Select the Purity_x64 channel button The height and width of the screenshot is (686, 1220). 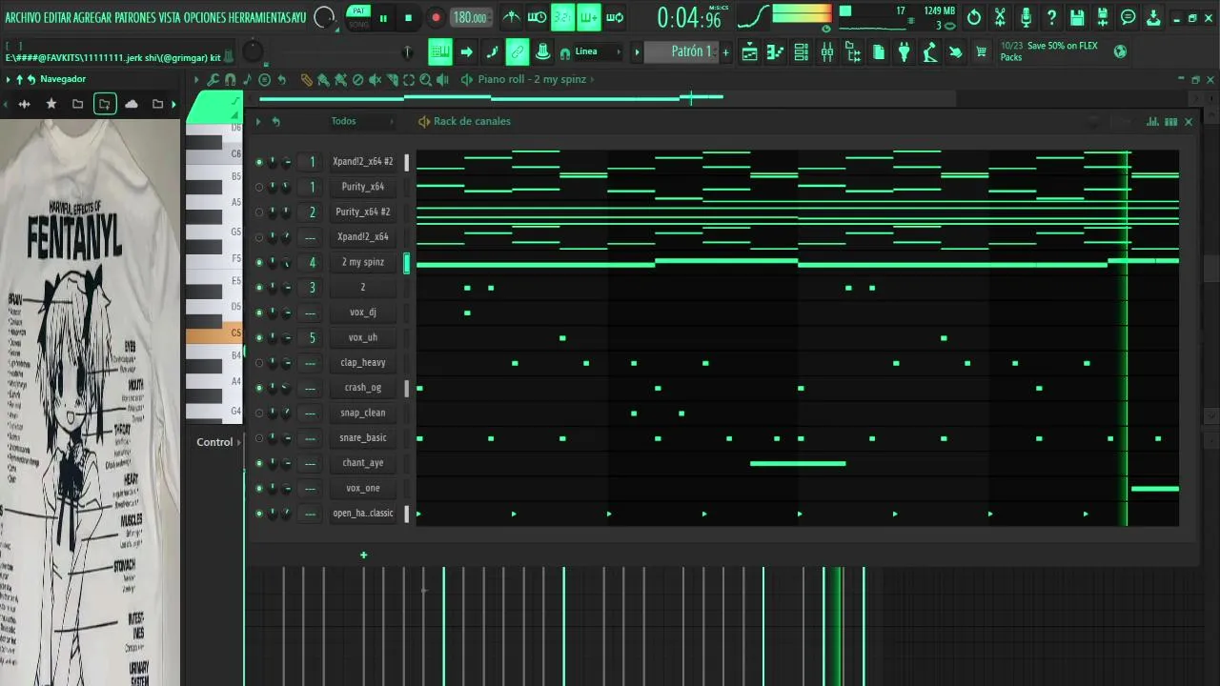[x=363, y=187]
